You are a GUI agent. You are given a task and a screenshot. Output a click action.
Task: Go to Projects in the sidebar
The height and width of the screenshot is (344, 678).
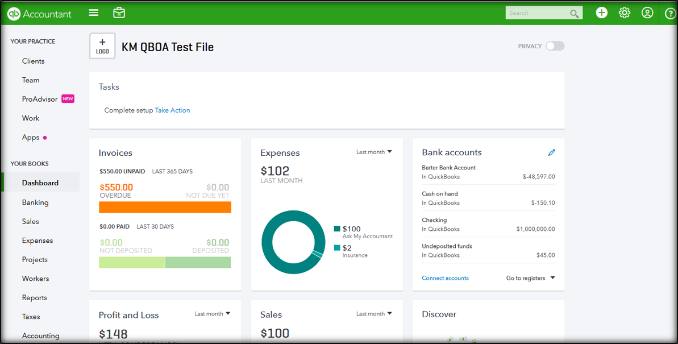tap(35, 259)
